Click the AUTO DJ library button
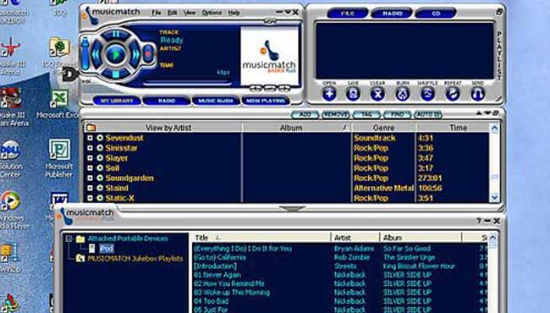The height and width of the screenshot is (313, 550). tap(428, 114)
